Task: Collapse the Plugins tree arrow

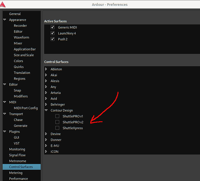Action: tap(5, 131)
